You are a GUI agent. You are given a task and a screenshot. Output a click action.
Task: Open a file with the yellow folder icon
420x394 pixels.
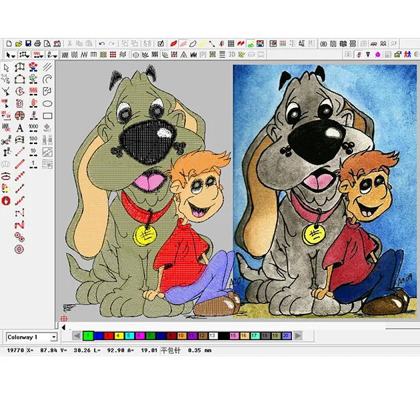19,43
